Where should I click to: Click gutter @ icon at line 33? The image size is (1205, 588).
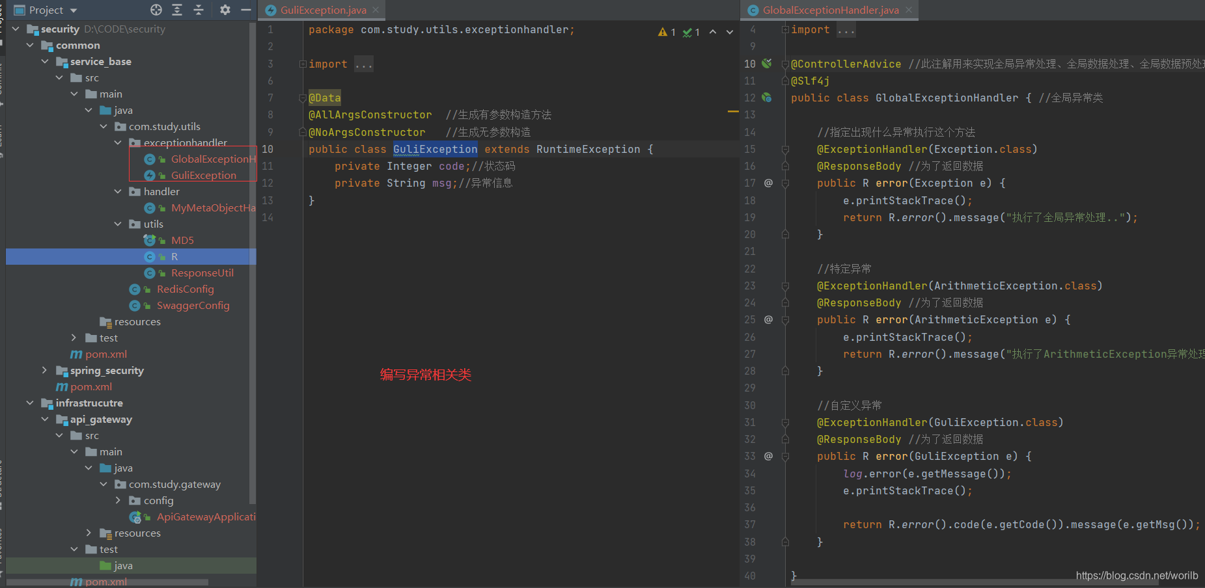(x=768, y=456)
